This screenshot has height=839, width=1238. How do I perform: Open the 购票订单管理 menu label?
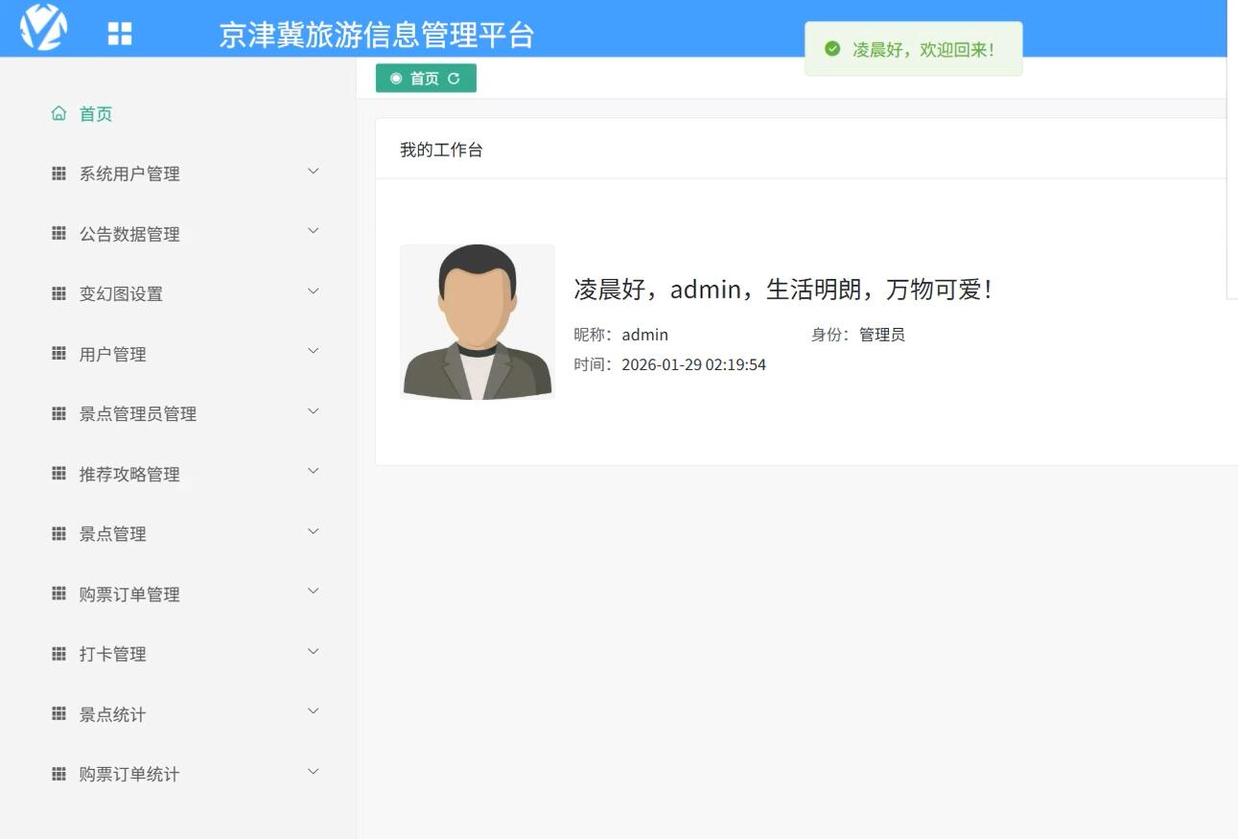coord(129,594)
